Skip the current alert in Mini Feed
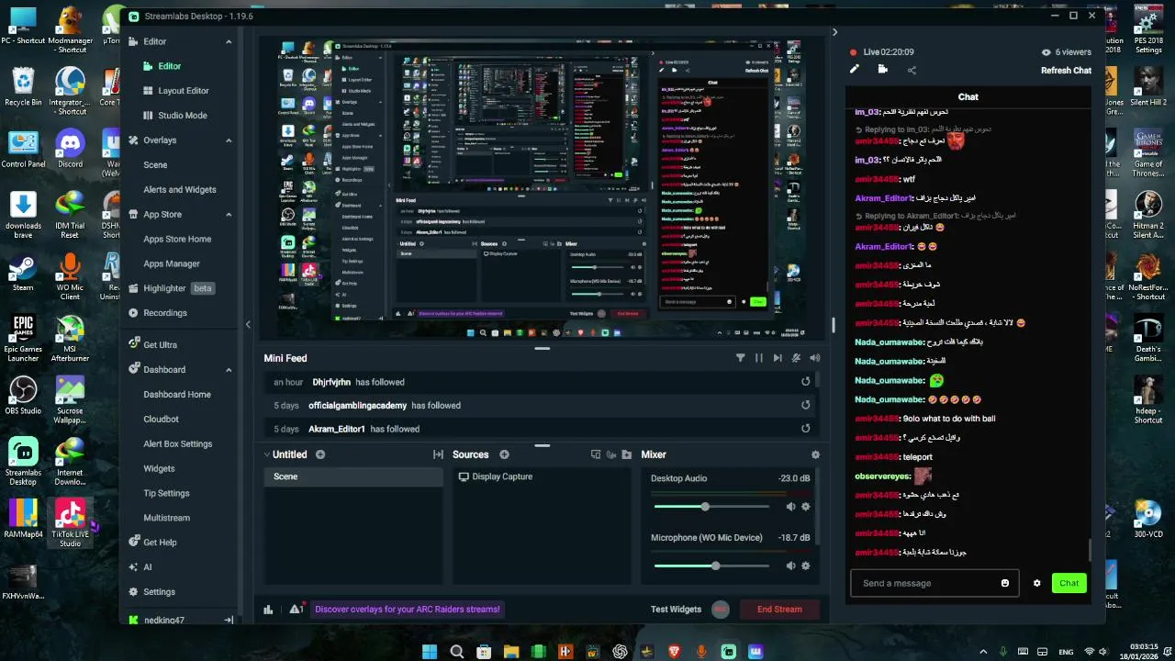This screenshot has width=1175, height=661. point(778,358)
